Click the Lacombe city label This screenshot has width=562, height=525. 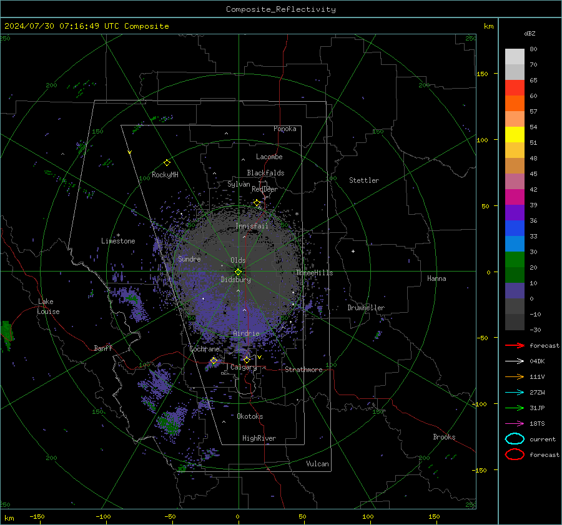269,157
